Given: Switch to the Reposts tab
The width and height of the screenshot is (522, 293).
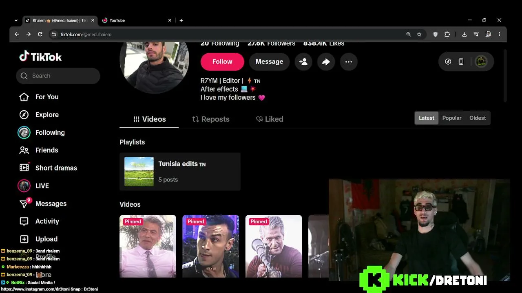Looking at the screenshot, I should [211, 119].
